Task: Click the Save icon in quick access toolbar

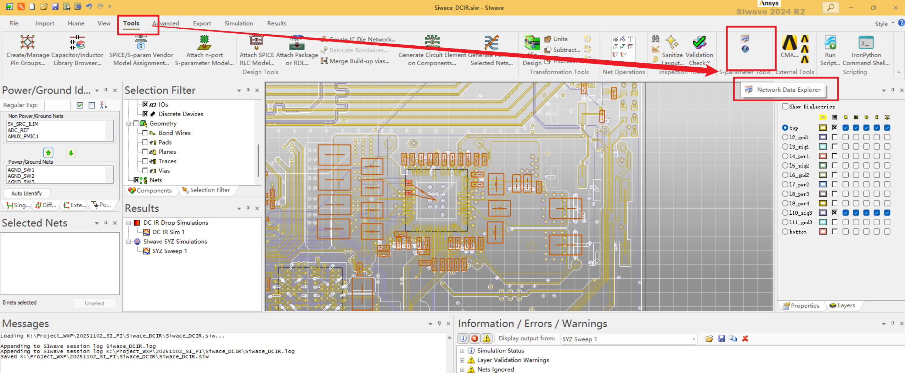Action: (x=55, y=6)
